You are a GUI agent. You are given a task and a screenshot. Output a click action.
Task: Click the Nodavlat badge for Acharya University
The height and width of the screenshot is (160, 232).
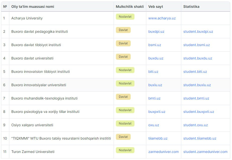tap(125, 17)
